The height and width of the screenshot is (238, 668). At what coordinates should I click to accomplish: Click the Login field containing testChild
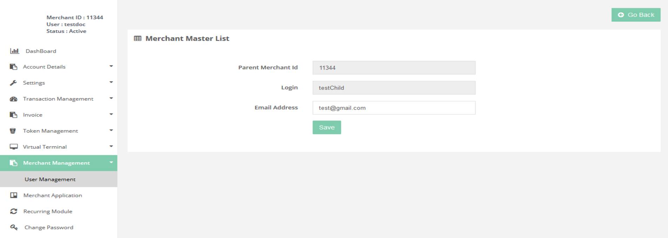[394, 88]
